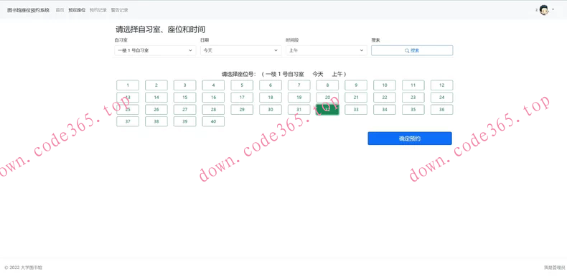Choose seat number 14
Viewport: 567px width, 277px height.
click(x=156, y=98)
